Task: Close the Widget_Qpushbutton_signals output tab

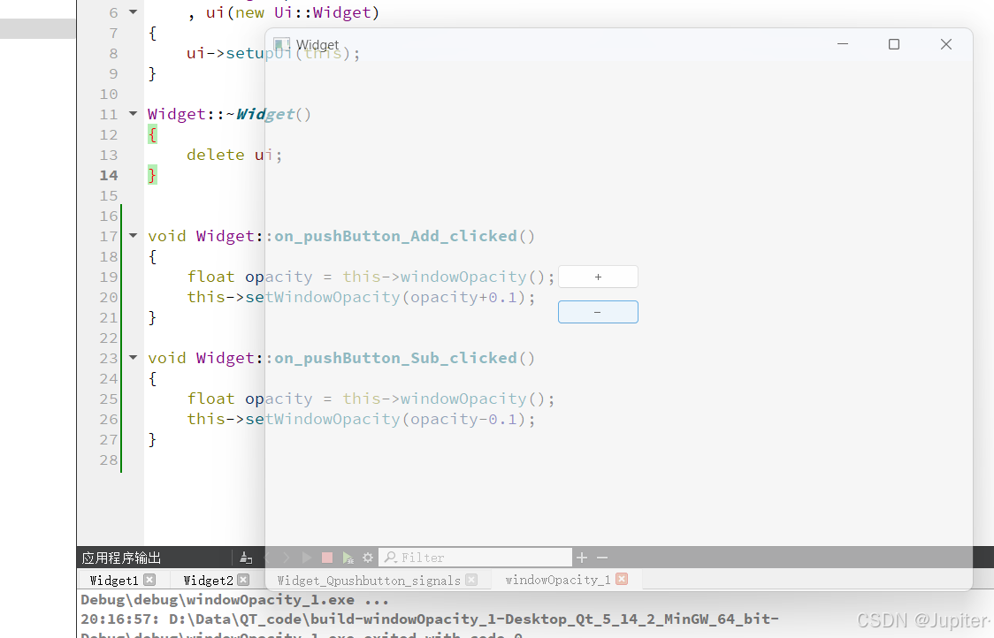Action: [471, 580]
